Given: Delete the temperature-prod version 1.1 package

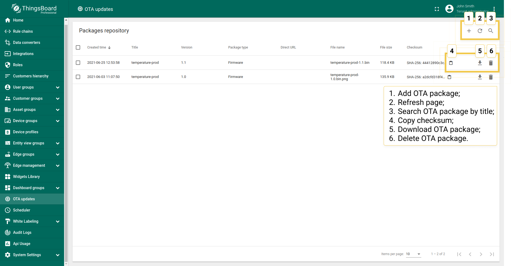Looking at the screenshot, I should point(491,63).
